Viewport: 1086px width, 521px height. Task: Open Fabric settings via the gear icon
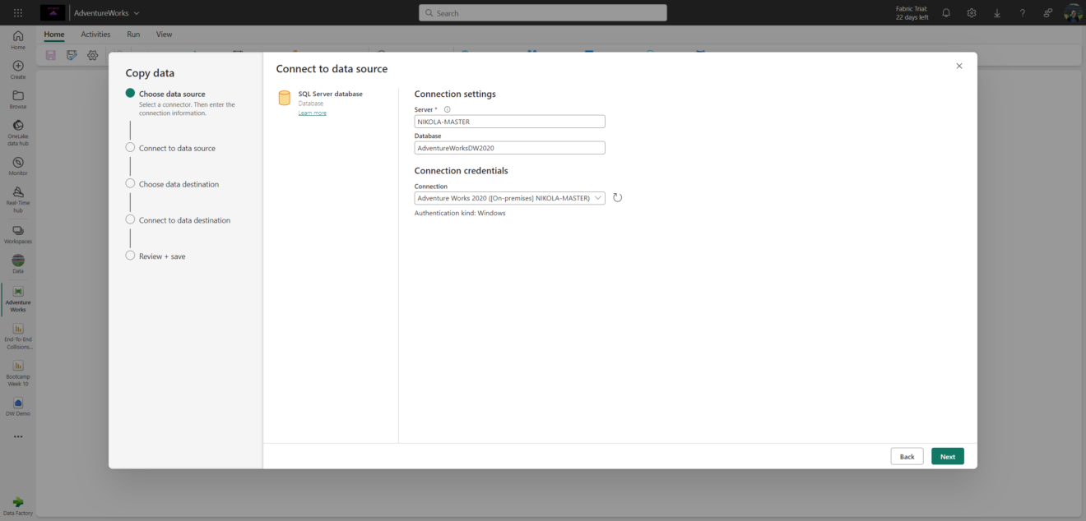coord(972,12)
